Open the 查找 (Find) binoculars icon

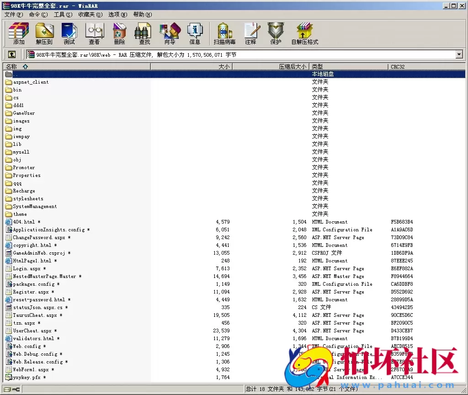pos(144,33)
